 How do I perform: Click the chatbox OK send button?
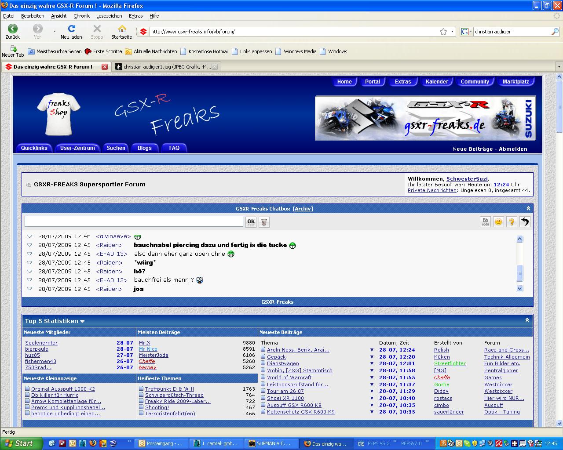point(251,222)
